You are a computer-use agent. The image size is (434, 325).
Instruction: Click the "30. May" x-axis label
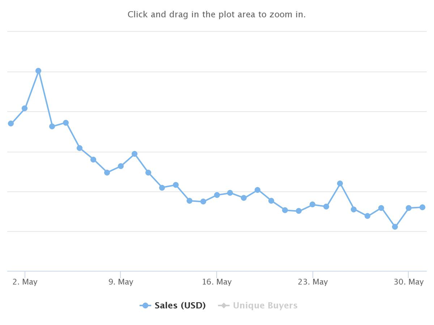410,282
